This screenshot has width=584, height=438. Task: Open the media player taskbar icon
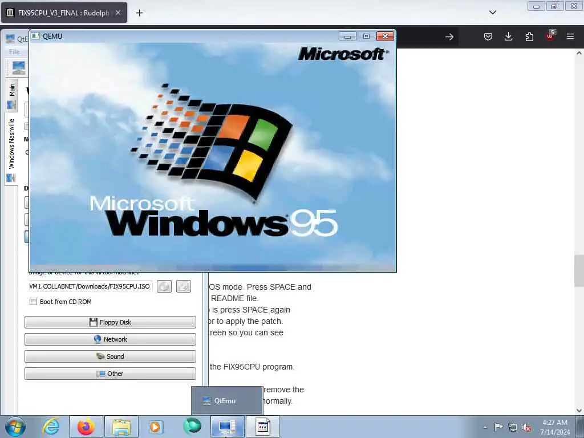click(156, 427)
